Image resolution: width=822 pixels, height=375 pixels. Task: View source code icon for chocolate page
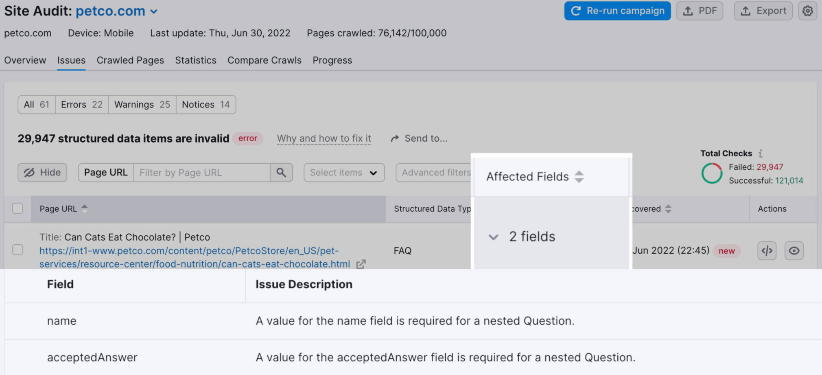click(767, 250)
